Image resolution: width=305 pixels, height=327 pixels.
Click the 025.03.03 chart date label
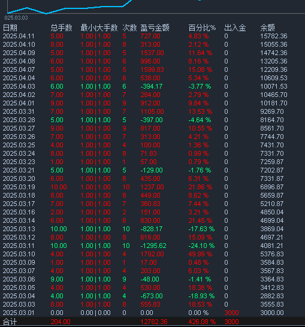tap(16, 18)
